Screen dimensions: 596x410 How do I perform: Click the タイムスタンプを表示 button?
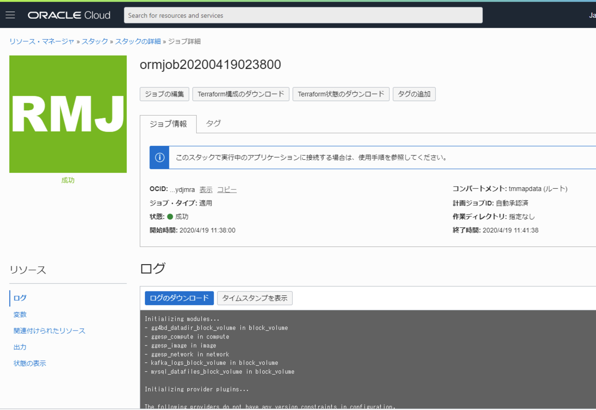click(255, 298)
